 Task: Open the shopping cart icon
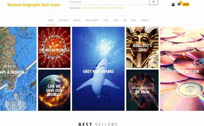point(179,4)
